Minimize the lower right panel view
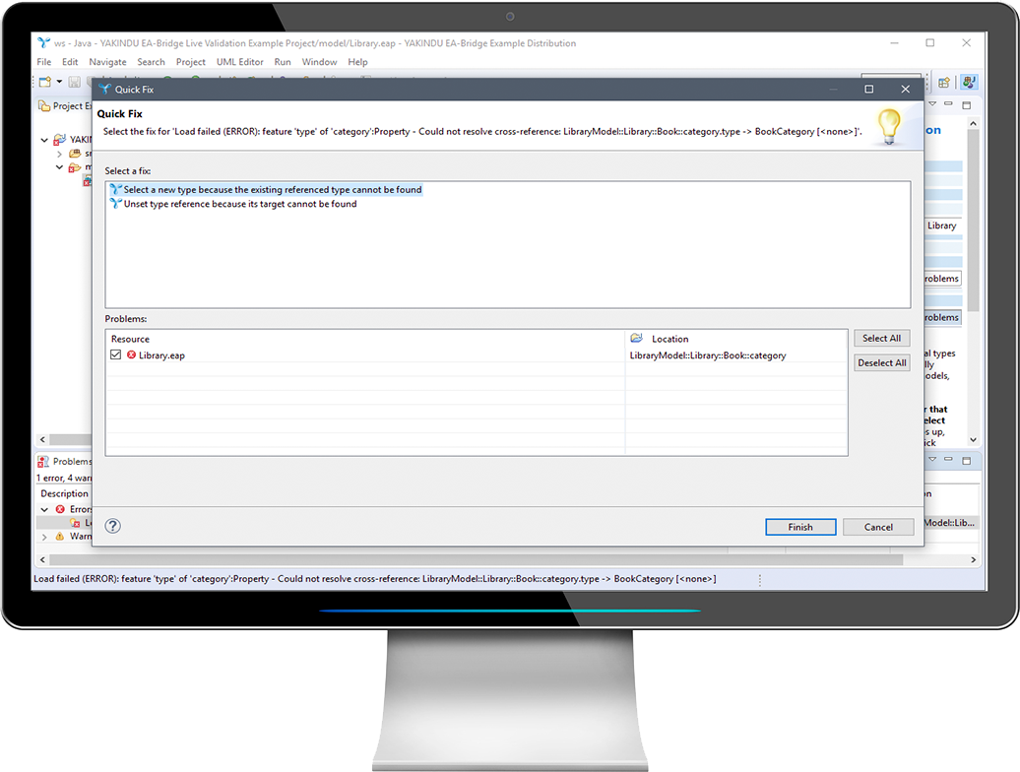The width and height of the screenshot is (1020, 772). (x=948, y=459)
